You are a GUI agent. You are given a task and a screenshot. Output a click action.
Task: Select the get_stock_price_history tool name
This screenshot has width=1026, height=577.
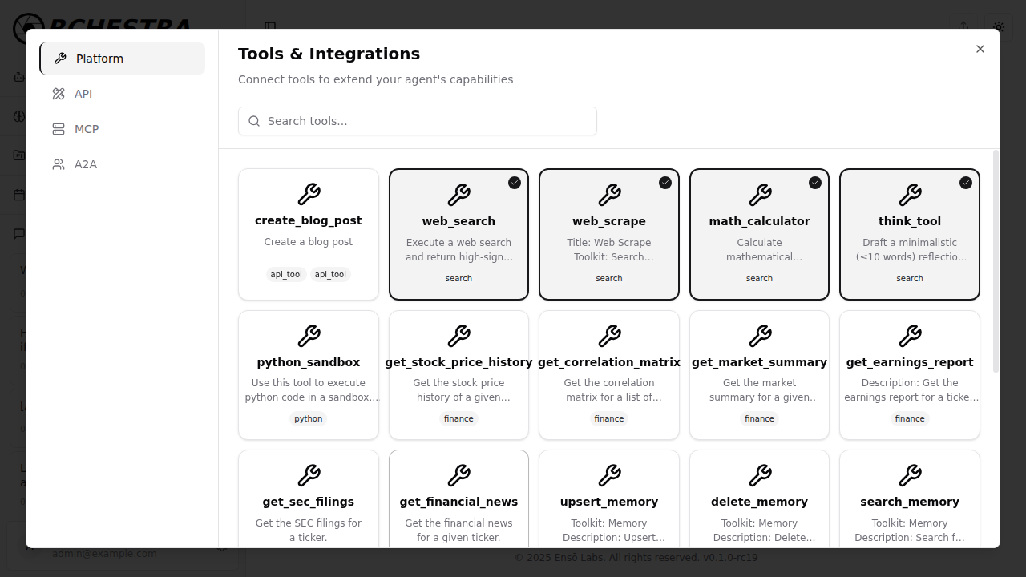click(458, 362)
